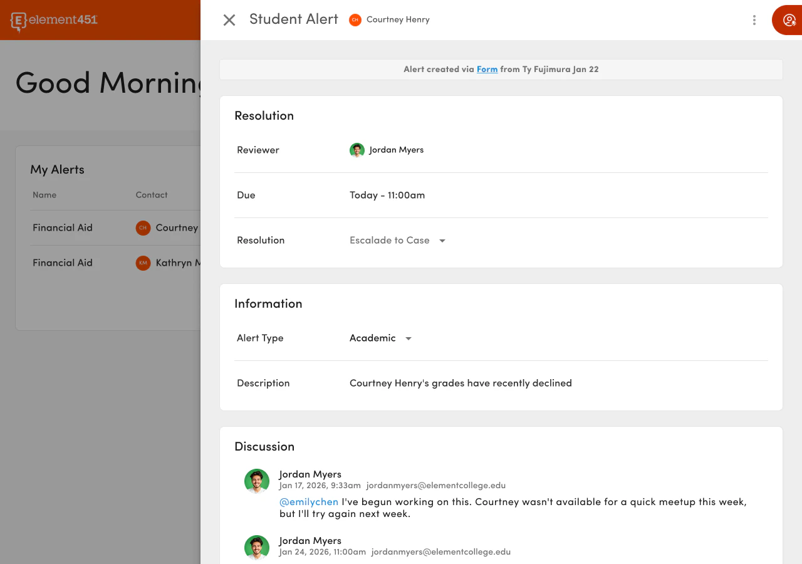Click the description about grades declining
The image size is (802, 564).
461,384
